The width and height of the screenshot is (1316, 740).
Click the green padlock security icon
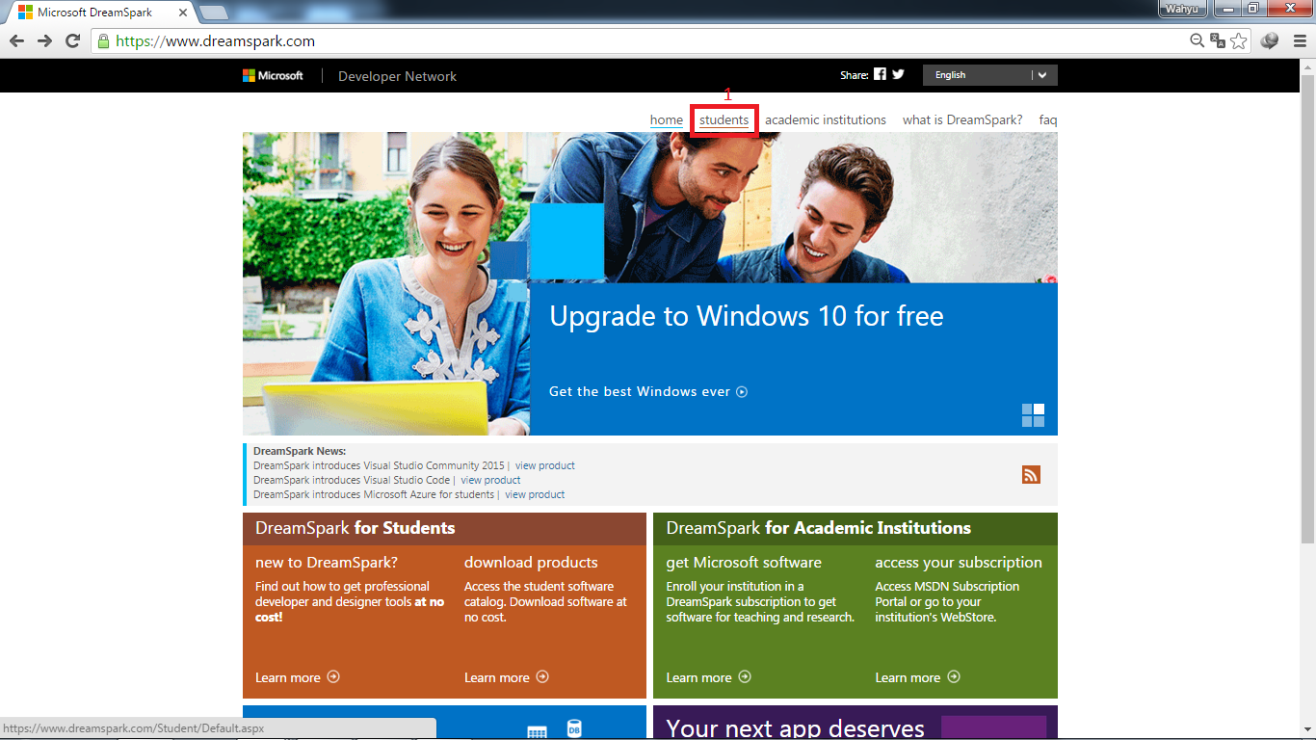click(103, 40)
